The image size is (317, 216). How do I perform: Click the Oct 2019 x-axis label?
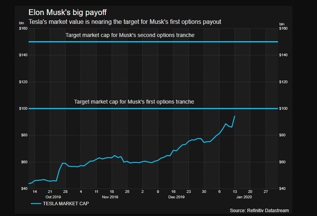(x=52, y=197)
